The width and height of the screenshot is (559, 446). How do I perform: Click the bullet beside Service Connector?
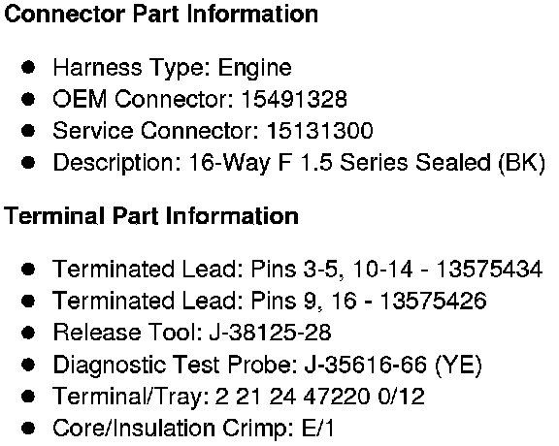28,130
